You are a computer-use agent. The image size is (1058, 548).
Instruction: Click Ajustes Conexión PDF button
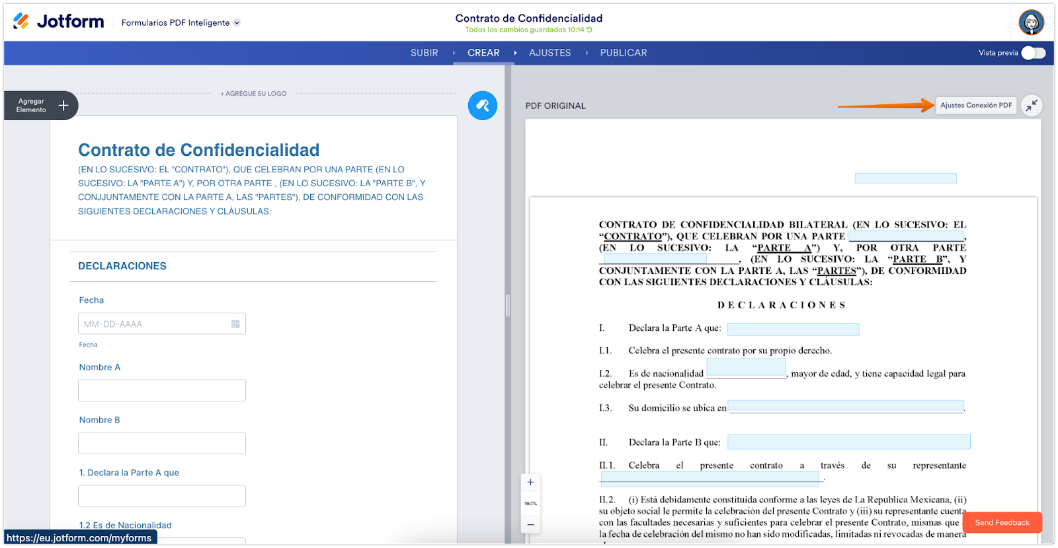click(976, 106)
